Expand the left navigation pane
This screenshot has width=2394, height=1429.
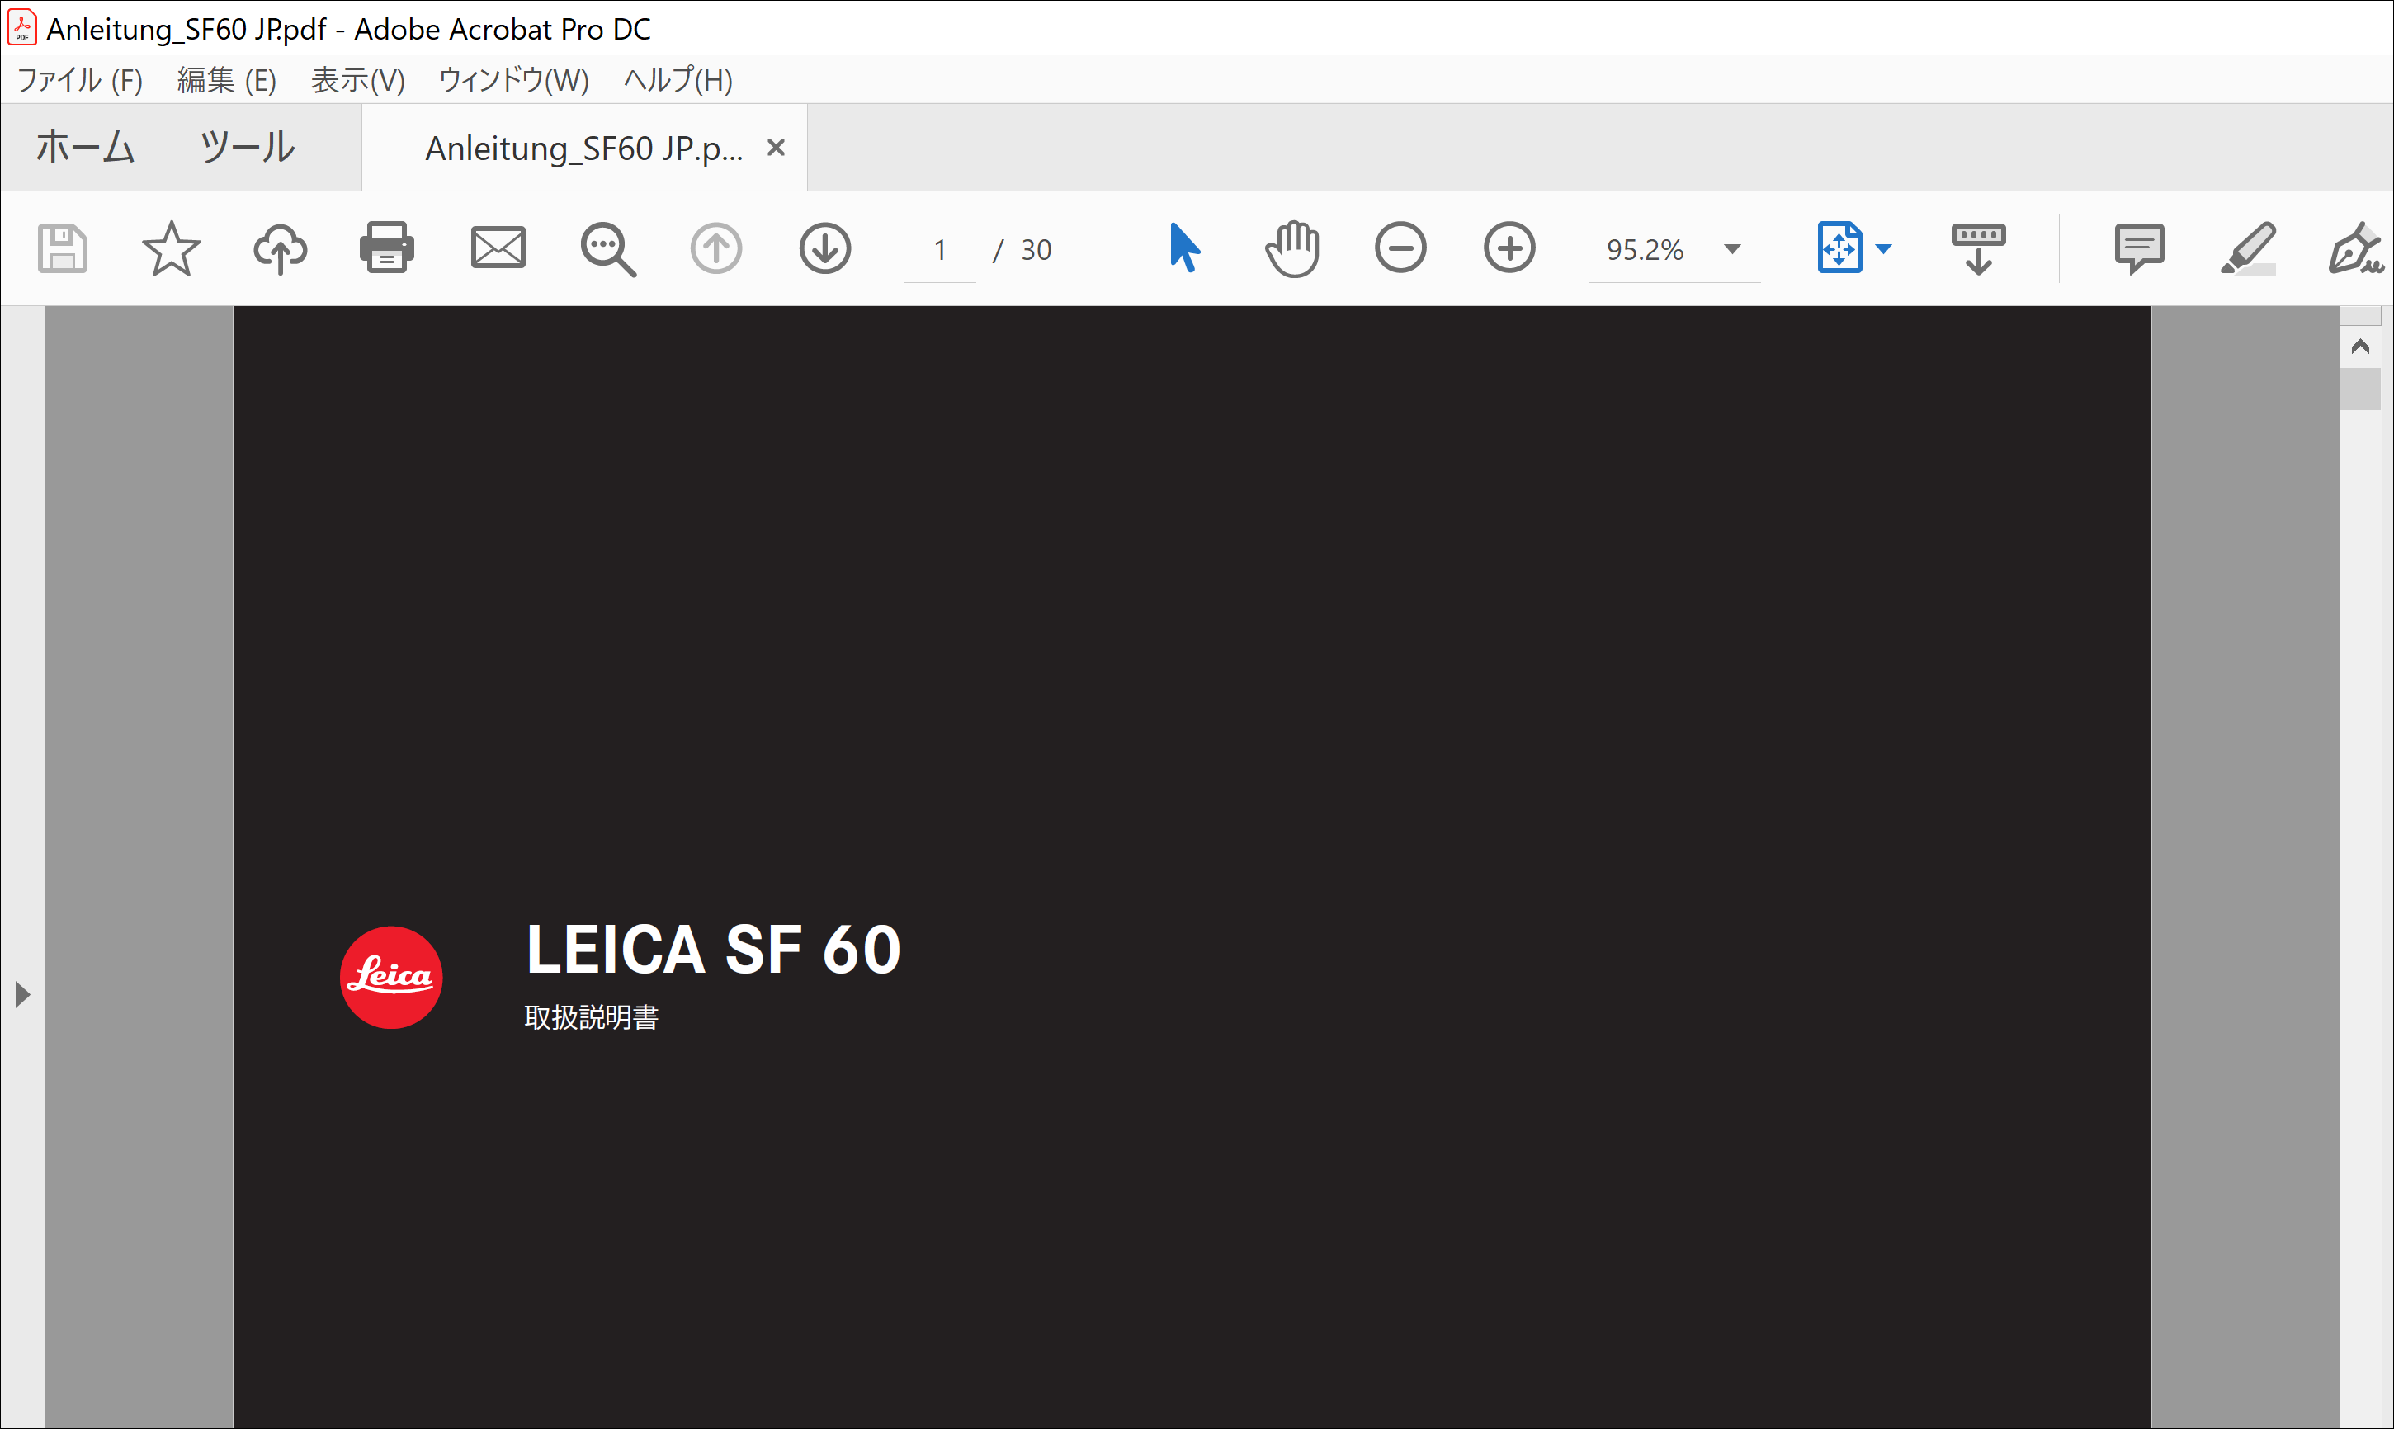coord(22,993)
